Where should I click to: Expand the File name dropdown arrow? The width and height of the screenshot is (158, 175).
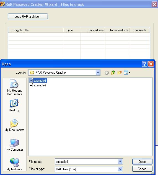point(120,161)
